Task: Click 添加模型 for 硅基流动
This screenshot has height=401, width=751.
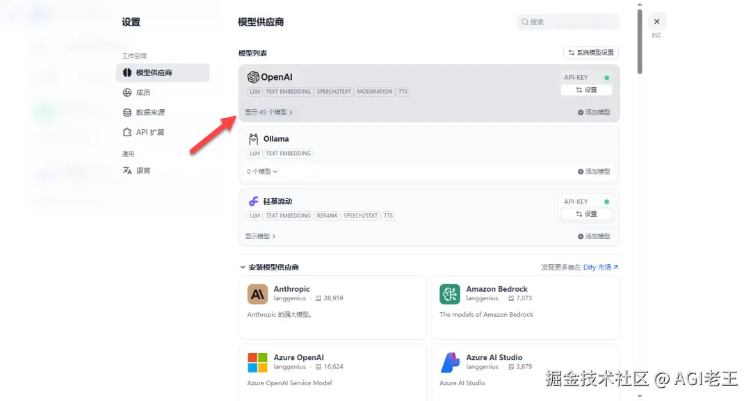Action: pyautogui.click(x=594, y=236)
